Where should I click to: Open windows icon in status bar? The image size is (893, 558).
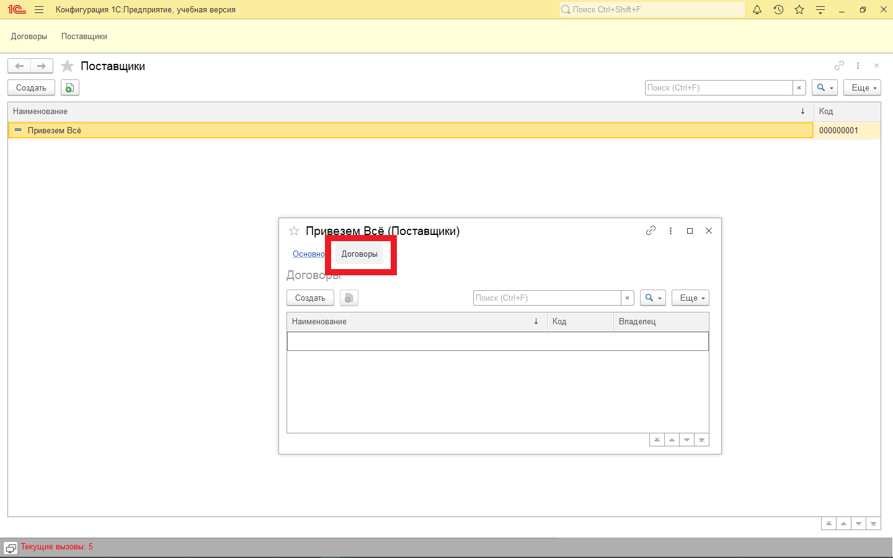11,547
